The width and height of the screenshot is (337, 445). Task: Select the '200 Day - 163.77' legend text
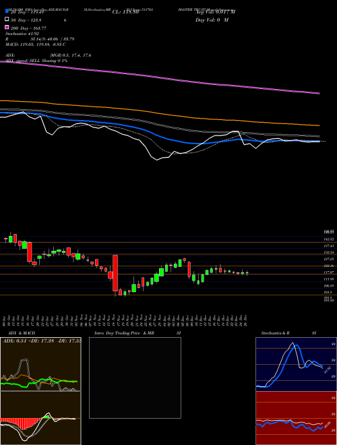[x=28, y=28]
